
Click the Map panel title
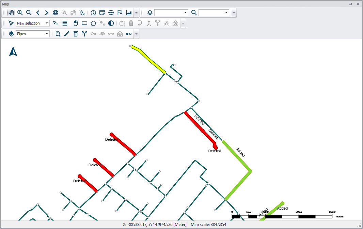(x=5, y=4)
